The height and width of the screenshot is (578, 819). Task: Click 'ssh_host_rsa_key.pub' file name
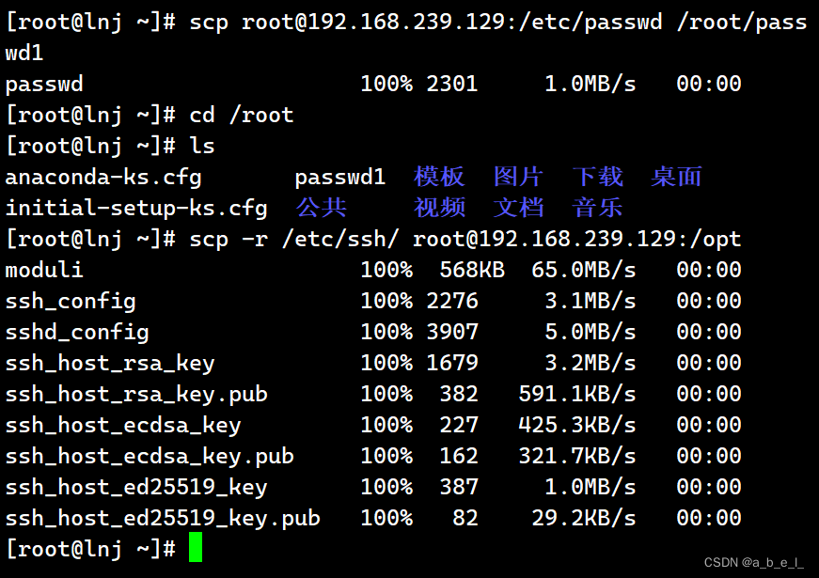[x=136, y=394]
